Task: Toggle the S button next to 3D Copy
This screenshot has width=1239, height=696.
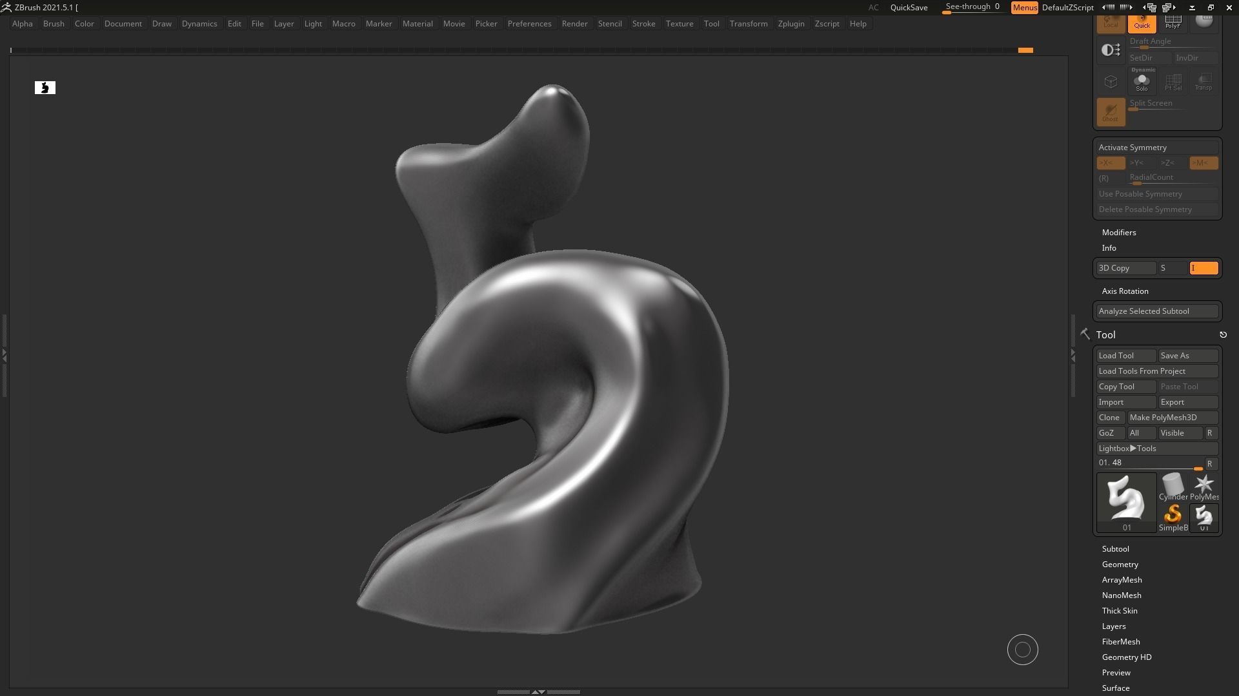Action: point(1173,268)
